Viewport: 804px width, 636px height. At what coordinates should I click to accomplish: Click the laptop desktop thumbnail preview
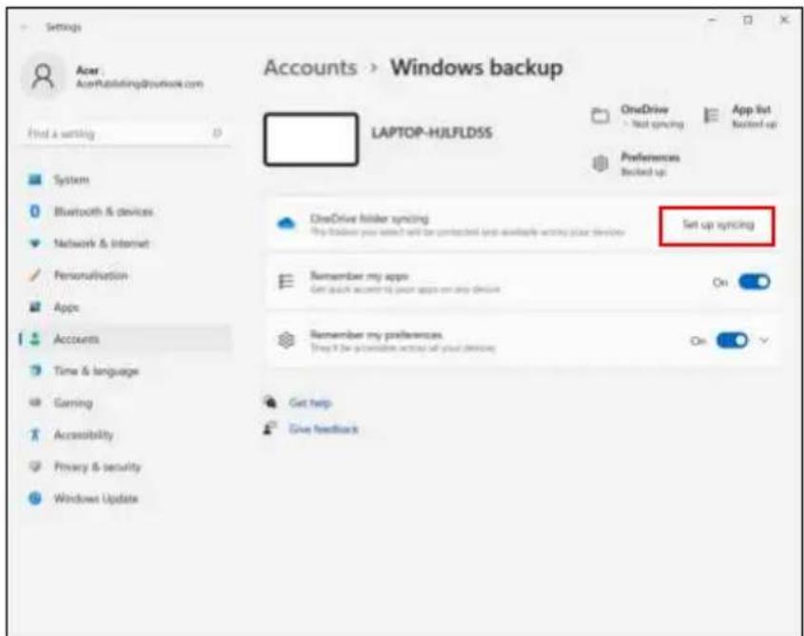(x=311, y=140)
